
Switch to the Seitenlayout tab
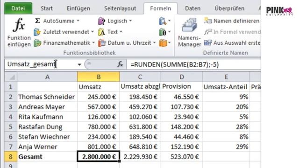(x=120, y=8)
